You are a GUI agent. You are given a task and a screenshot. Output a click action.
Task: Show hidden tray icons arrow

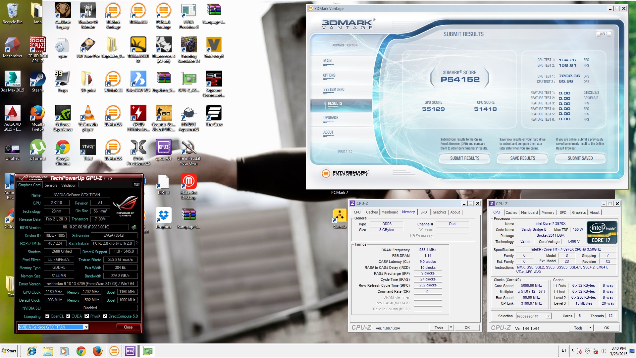coord(572,351)
